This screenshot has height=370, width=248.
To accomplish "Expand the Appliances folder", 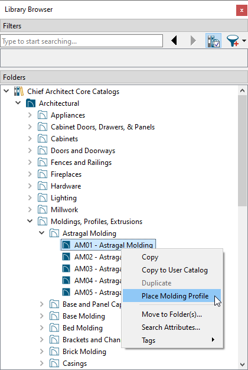I will 30,115.
